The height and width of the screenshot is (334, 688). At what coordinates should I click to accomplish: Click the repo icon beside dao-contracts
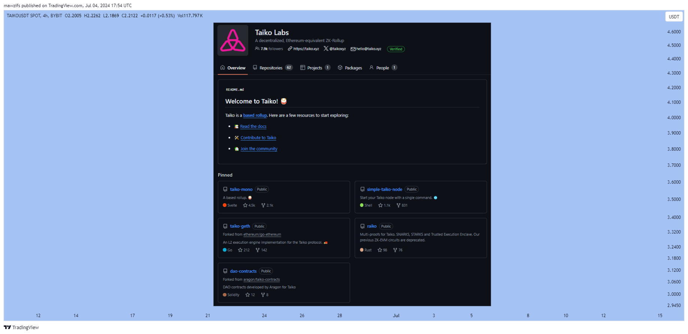pos(225,271)
